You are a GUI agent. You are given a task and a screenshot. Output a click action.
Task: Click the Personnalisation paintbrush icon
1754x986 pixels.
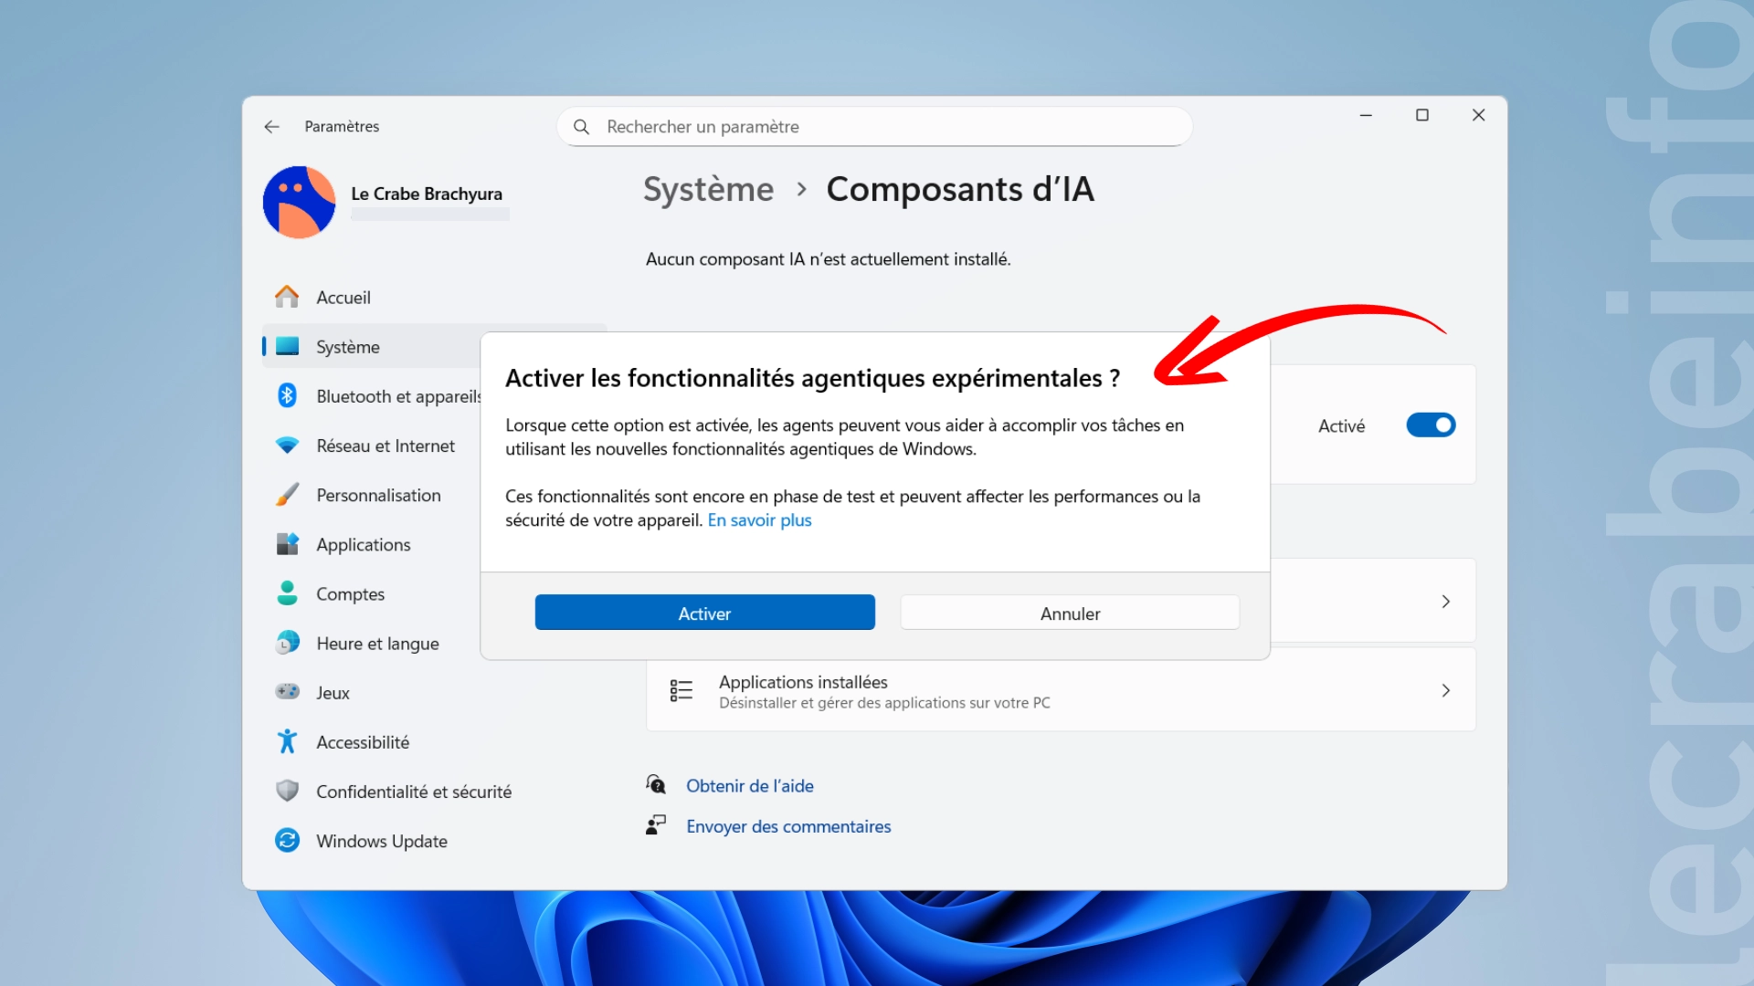287,495
